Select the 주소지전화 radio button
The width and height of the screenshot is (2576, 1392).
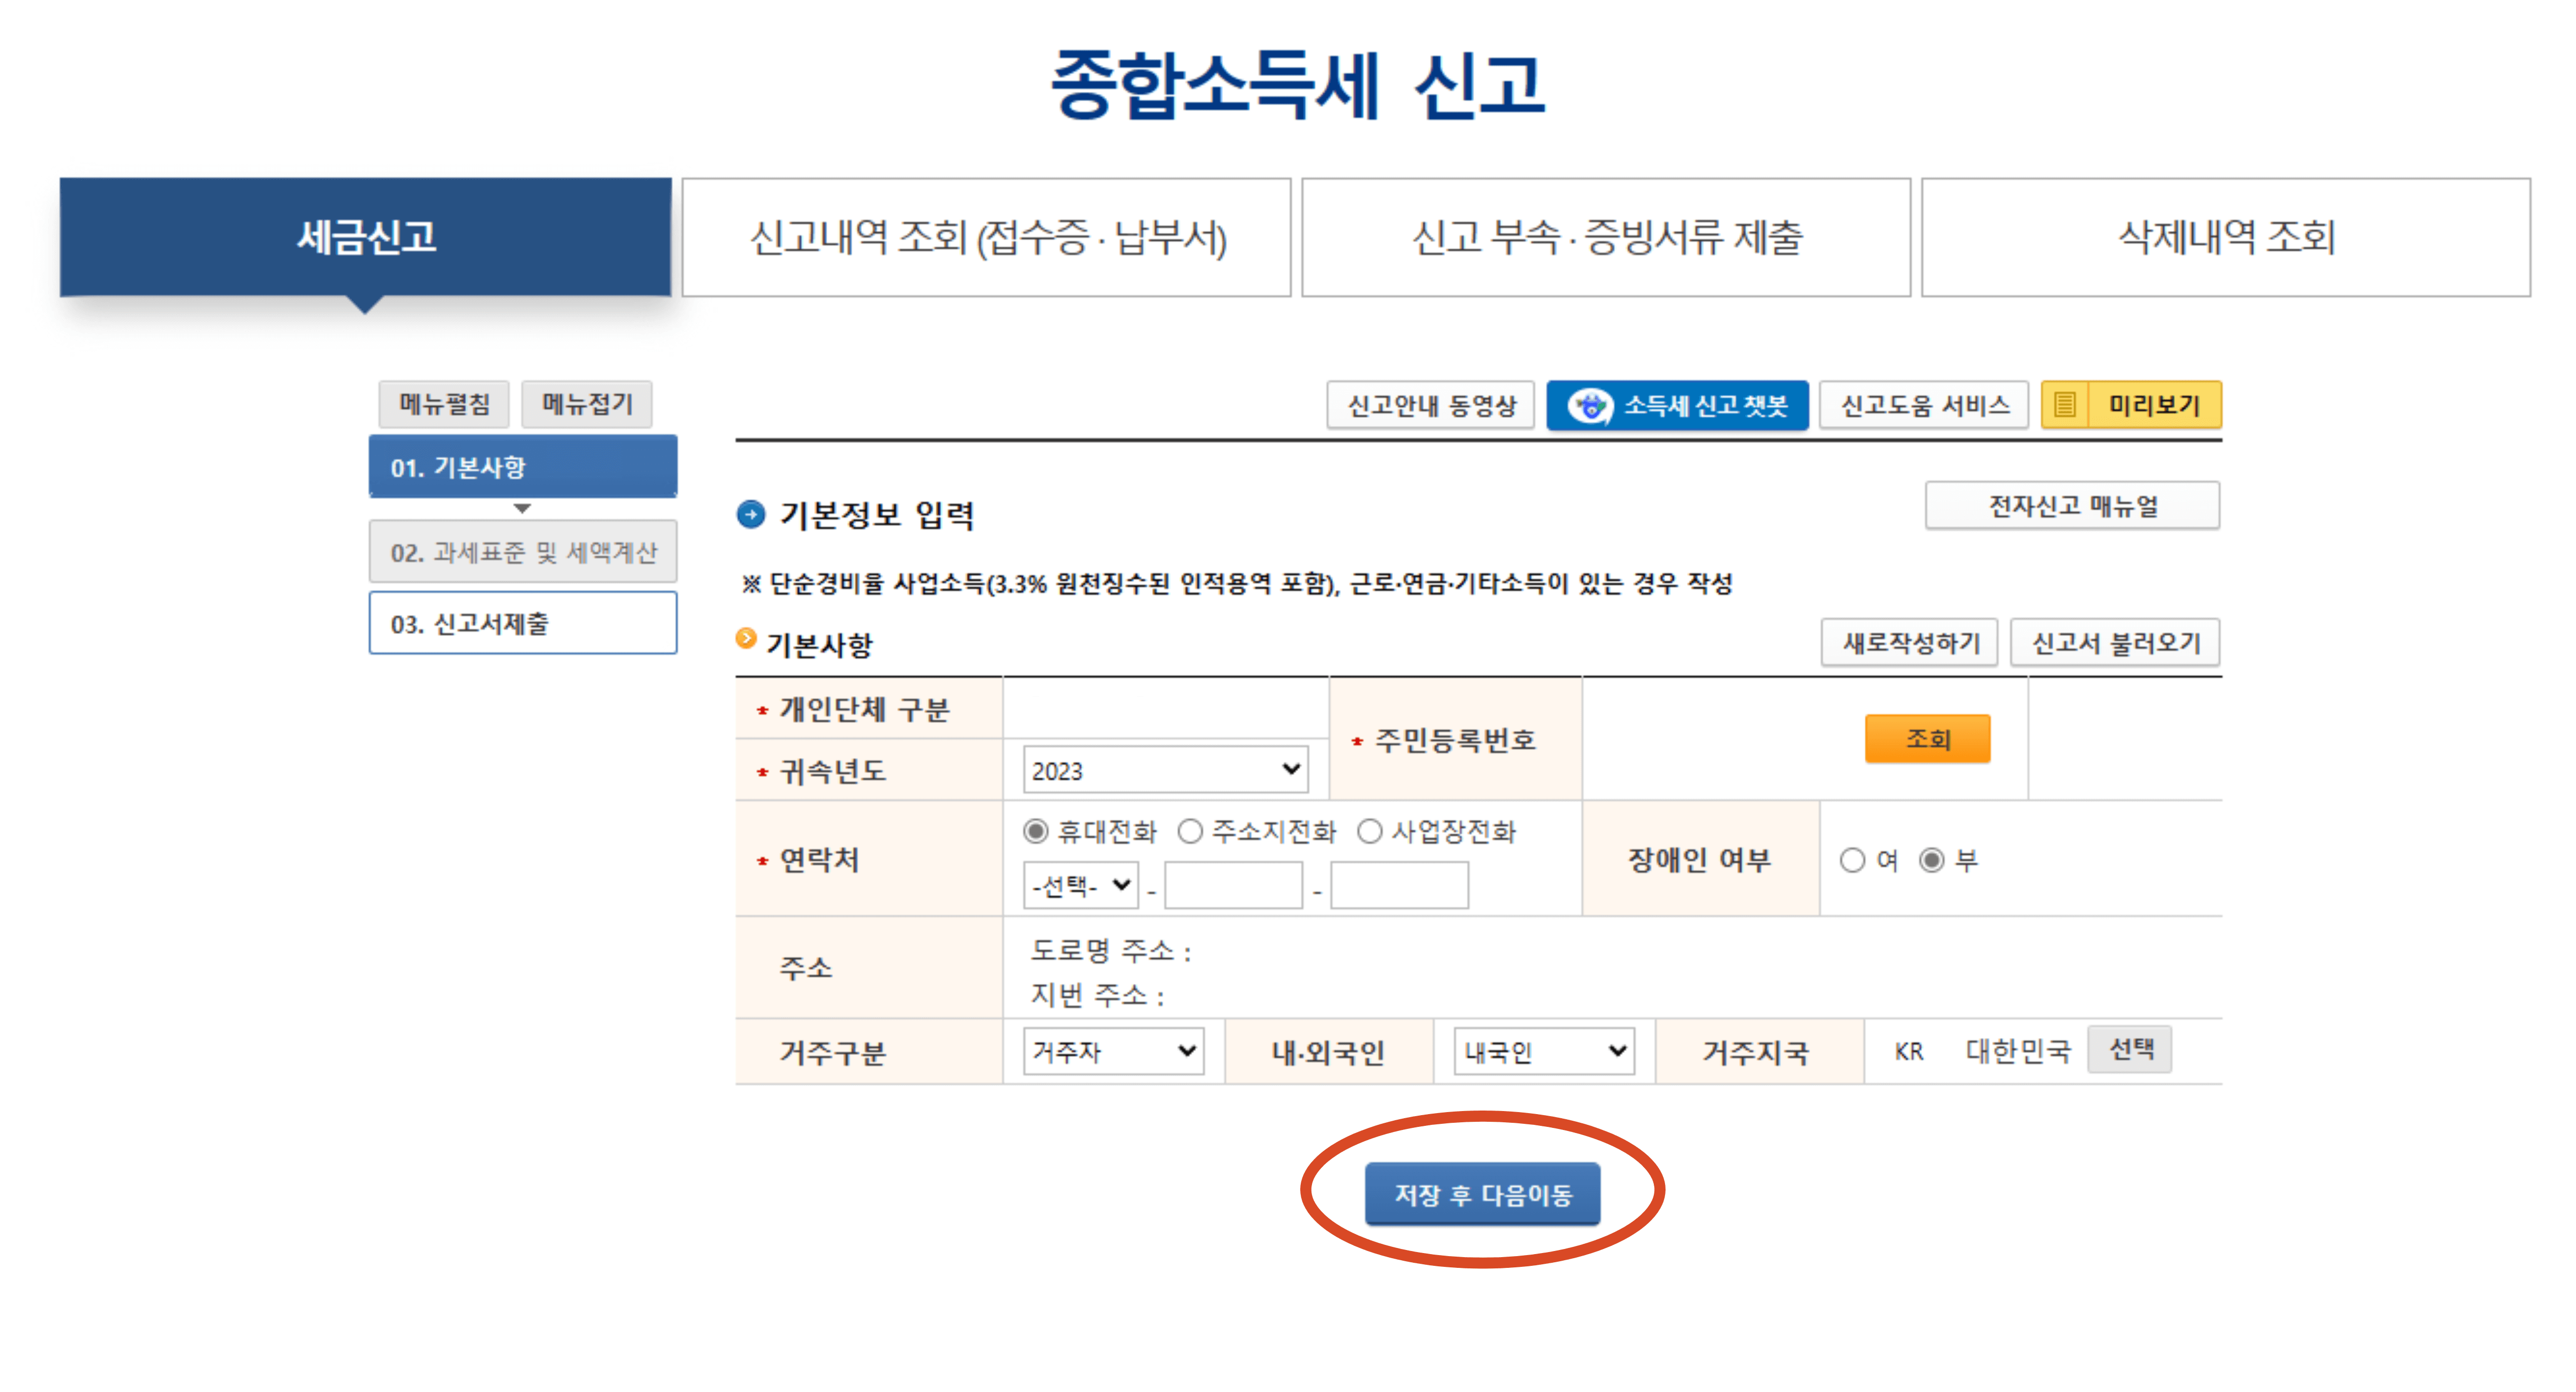[1189, 831]
